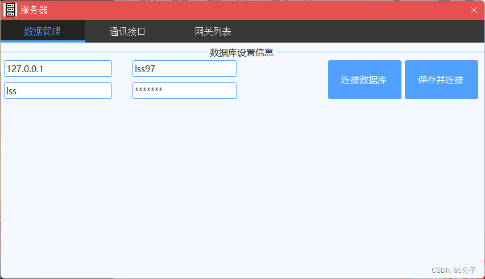Select the 网关列表 tab

213,31
